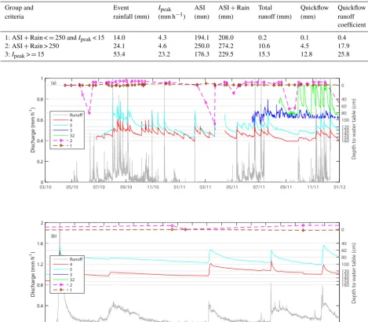Click table cell "14.0" event rainfall
Screen dimensions: 368x322
pyautogui.click(x=119, y=38)
